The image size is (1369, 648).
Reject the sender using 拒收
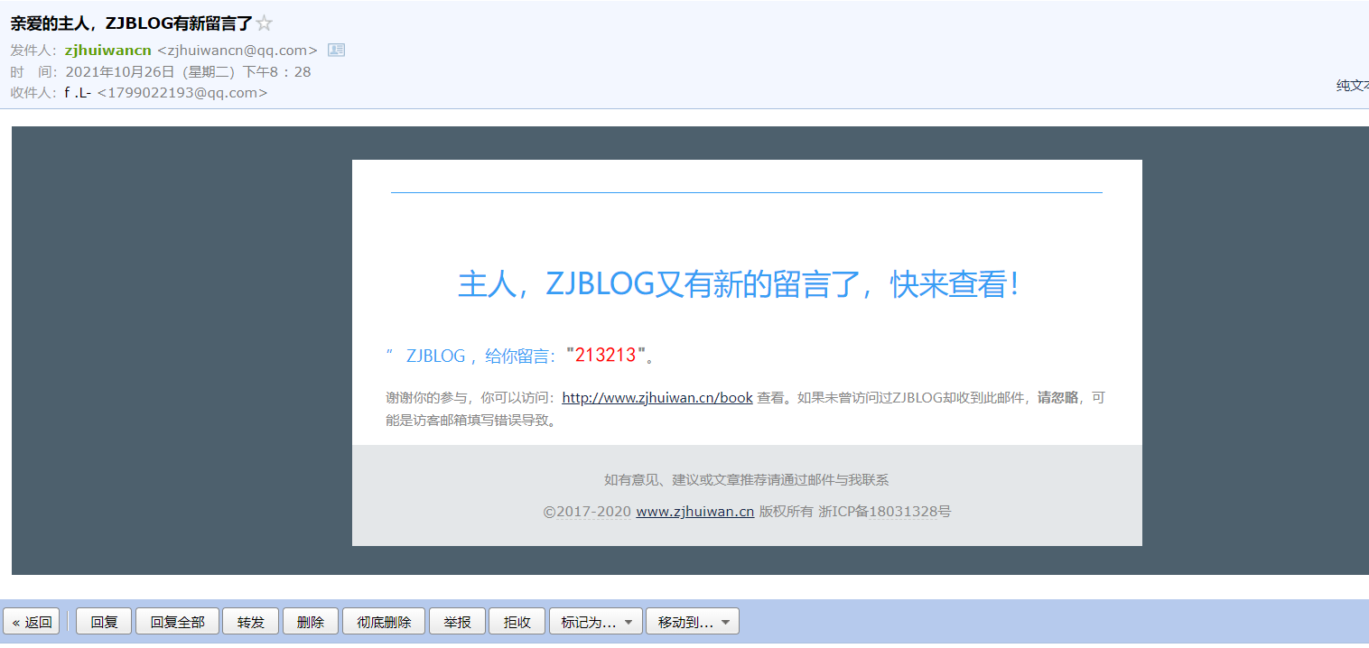[517, 622]
